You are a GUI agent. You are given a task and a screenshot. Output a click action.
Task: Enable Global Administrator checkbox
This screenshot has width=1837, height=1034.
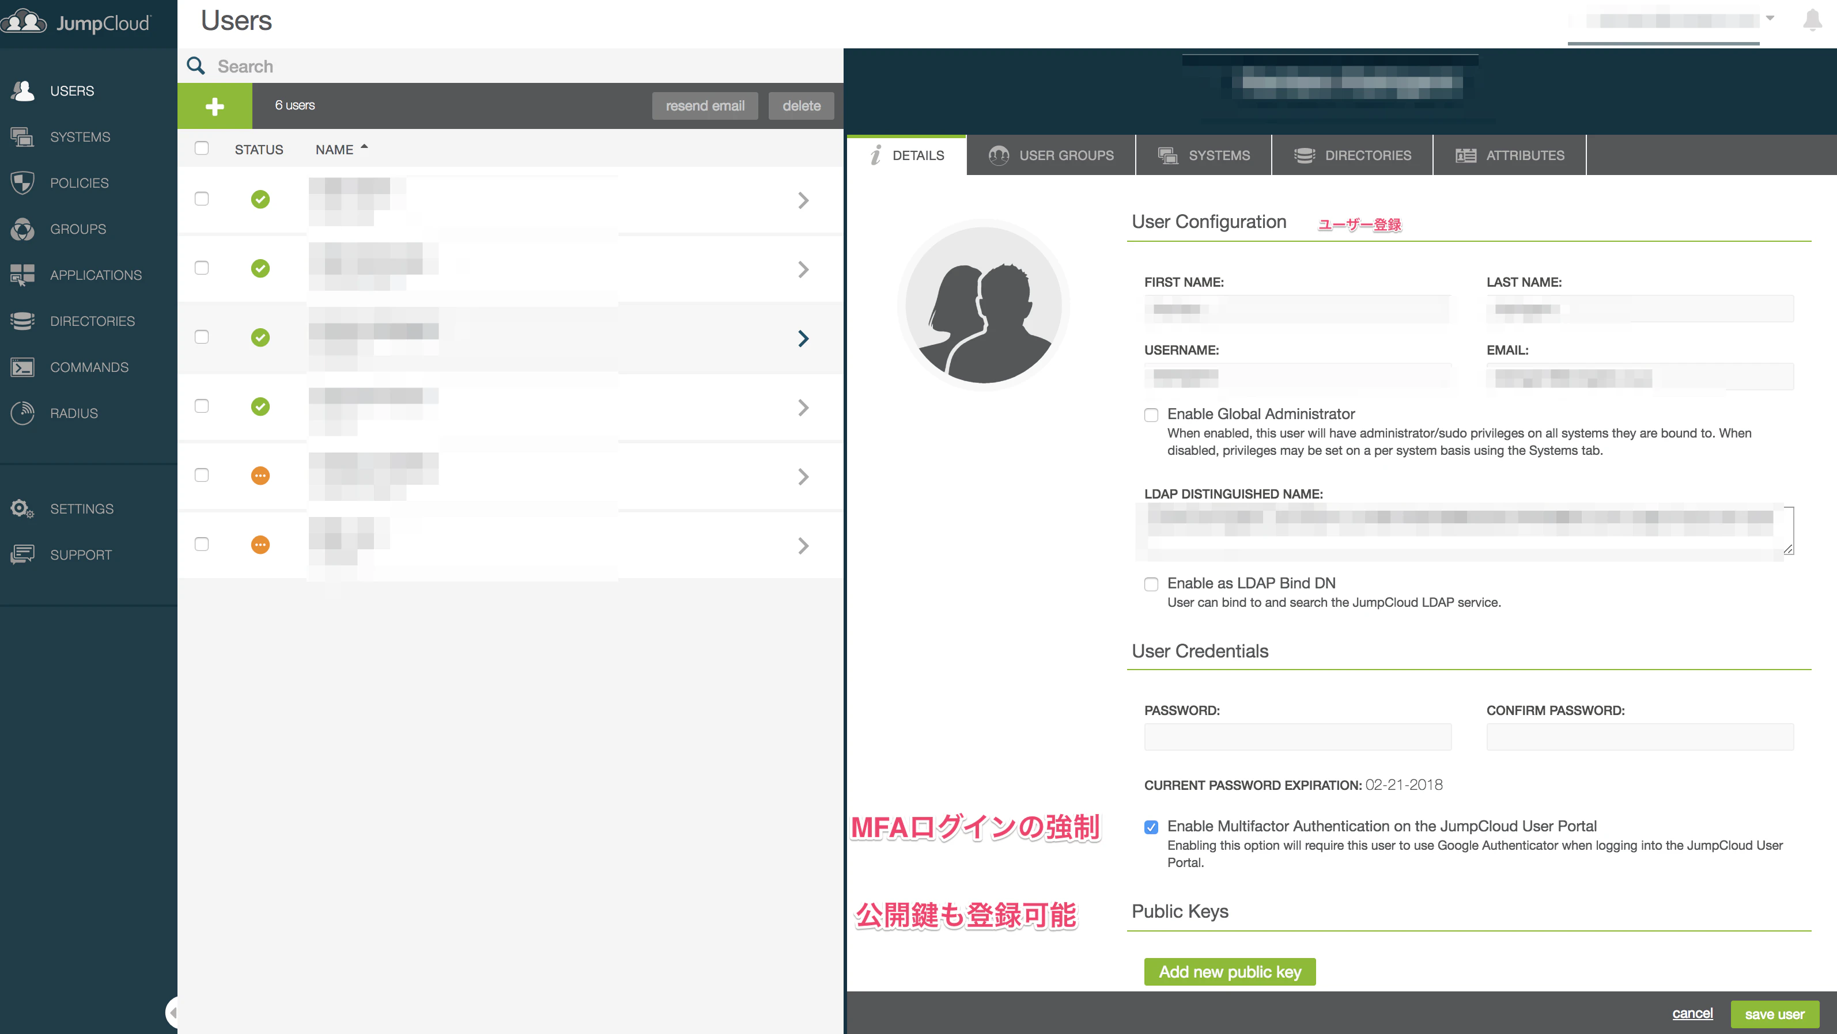[1151, 415]
